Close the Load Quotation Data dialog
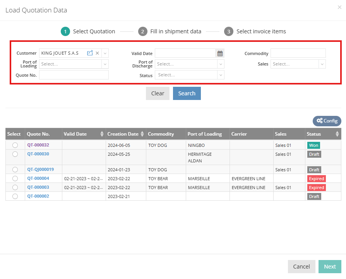The height and width of the screenshot is (279, 346). [339, 7]
